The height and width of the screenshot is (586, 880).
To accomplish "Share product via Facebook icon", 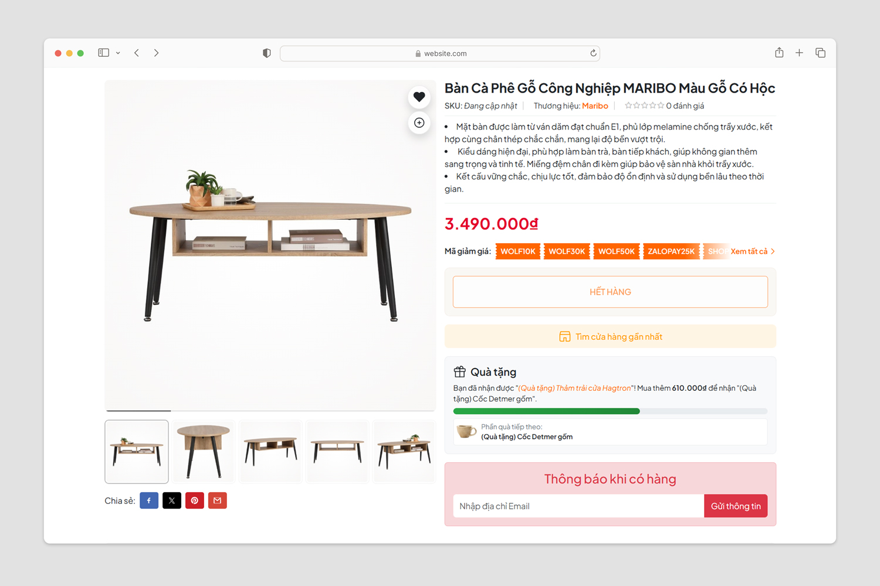I will point(149,500).
